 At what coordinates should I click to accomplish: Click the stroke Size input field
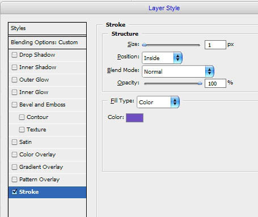215,45
